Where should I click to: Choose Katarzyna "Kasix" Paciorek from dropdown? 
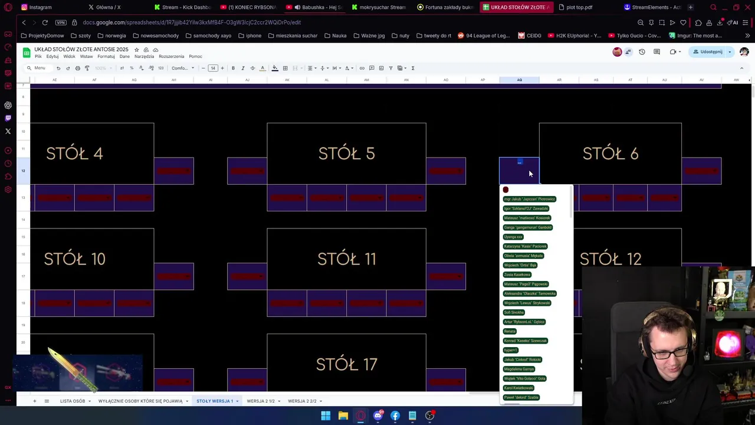coord(525,246)
